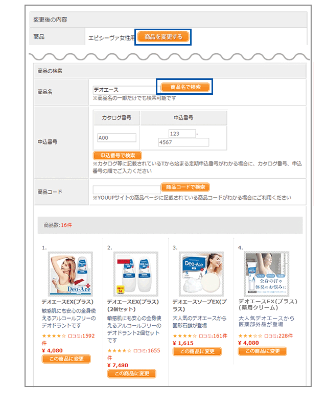Click the 申込番号で検索 button
This screenshot has height=399, width=327.
pyautogui.click(x=118, y=155)
